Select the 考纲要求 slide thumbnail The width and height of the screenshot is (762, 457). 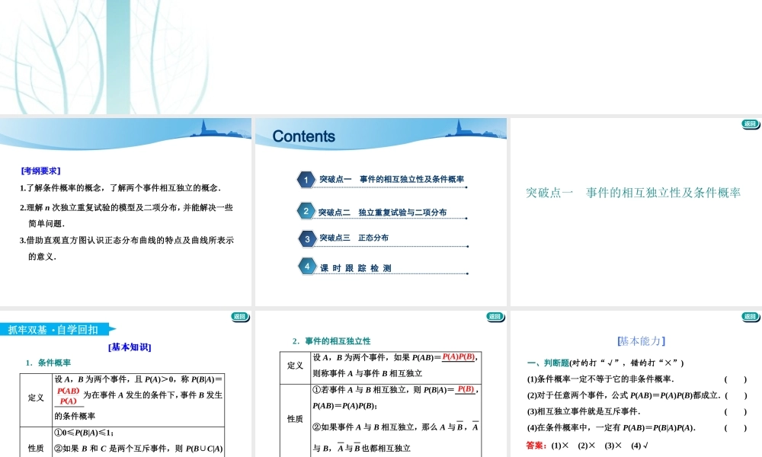126,212
